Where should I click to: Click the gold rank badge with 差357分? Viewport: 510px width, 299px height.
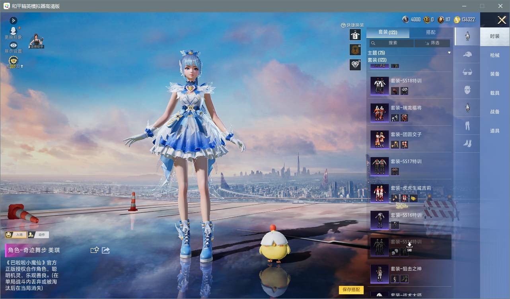(x=14, y=60)
